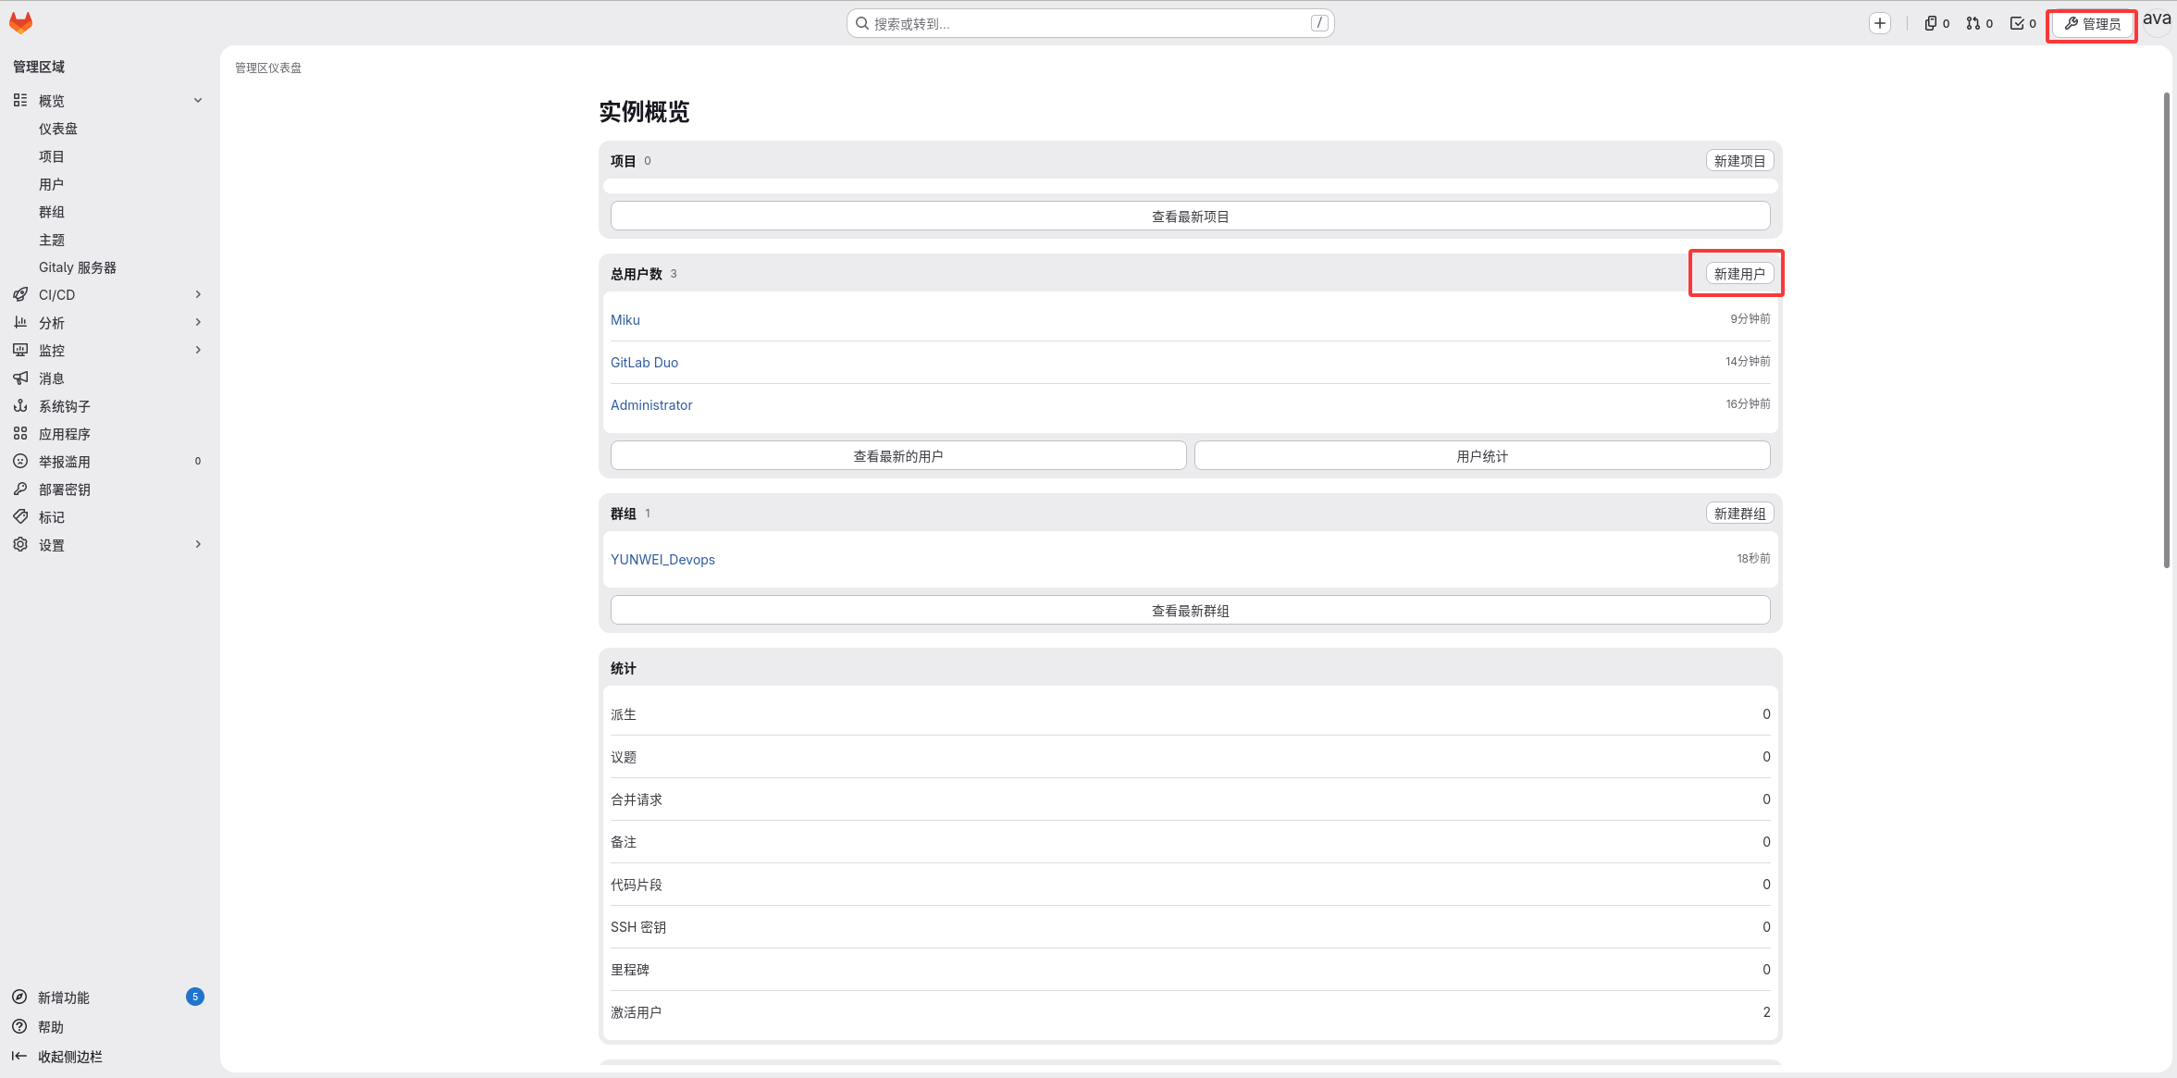Click the New User button
This screenshot has height=1078, width=2177.
pyautogui.click(x=1738, y=274)
